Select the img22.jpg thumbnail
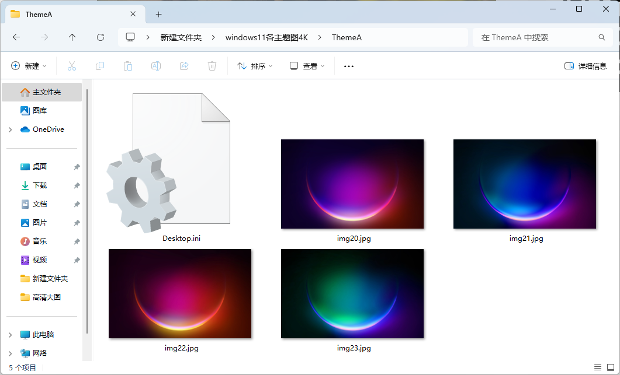The height and width of the screenshot is (375, 620). (180, 294)
